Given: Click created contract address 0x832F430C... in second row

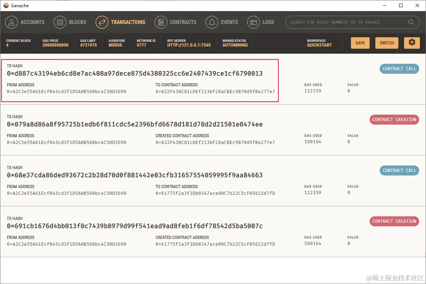Looking at the screenshot, I should pos(215,142).
